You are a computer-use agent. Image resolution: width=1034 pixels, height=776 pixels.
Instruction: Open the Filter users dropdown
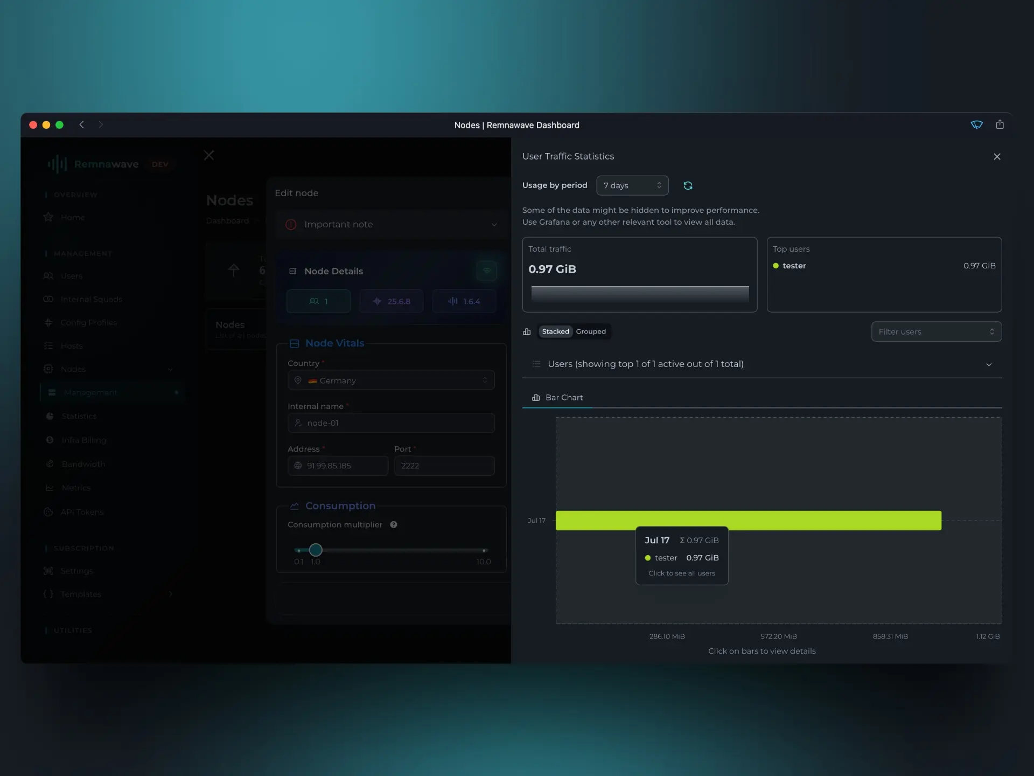936,331
